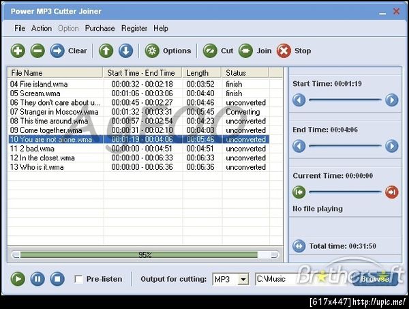The image size is (409, 309).
Task: Open the Help menu
Action: 161,28
